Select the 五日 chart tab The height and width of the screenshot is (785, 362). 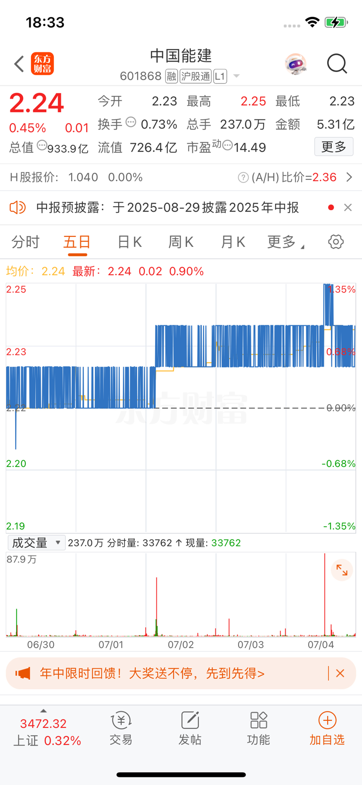77,242
